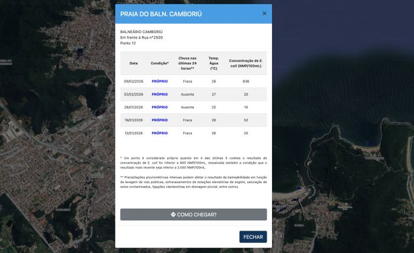Screen dimensions: 414x253
Task: Click the Ponto 12 location text
Action: pos(128,43)
